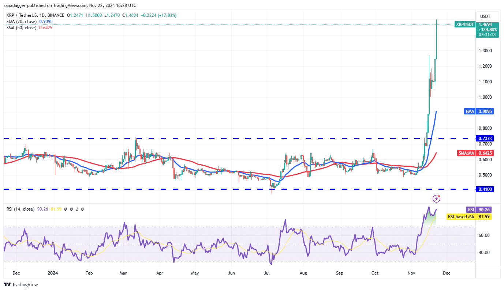The height and width of the screenshot is (291, 504).
Task: Click the 0.8000 price axis label
Action: (x=485, y=128)
